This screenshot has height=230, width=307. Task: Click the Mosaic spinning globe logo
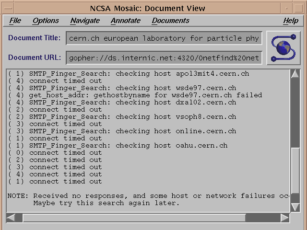point(283,47)
